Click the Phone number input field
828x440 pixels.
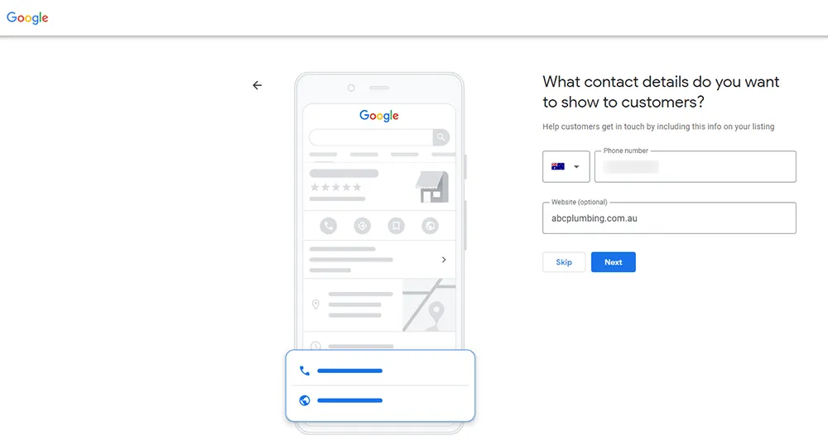click(x=695, y=167)
